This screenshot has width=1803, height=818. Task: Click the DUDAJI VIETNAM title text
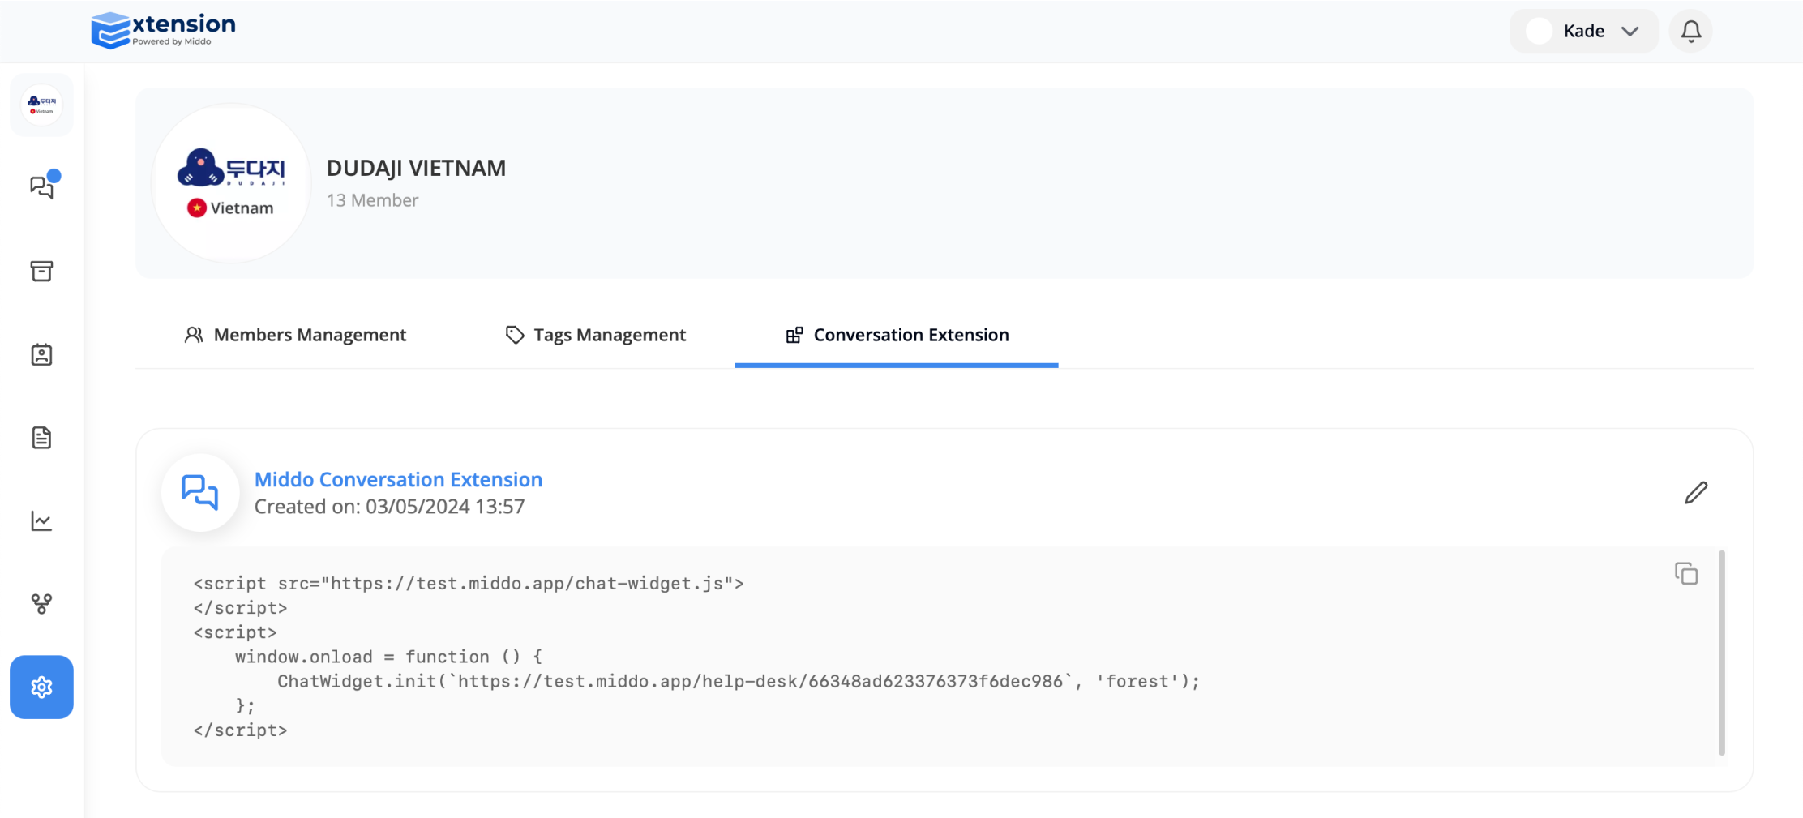point(416,168)
